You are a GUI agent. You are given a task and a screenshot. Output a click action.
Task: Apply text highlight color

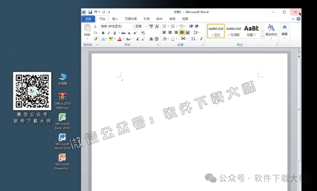pyautogui.click(x=110, y=39)
